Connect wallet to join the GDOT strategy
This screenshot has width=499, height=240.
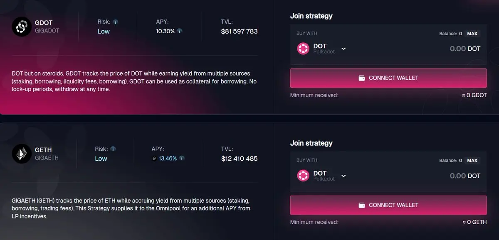(x=388, y=78)
